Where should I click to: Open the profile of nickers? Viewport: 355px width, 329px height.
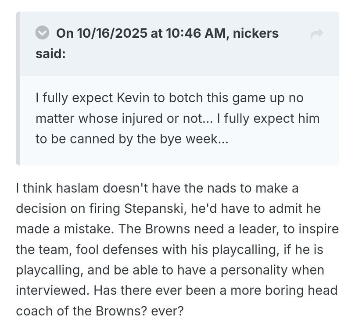pyautogui.click(x=256, y=33)
